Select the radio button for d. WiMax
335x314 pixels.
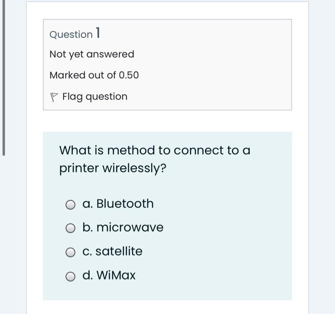click(x=70, y=277)
